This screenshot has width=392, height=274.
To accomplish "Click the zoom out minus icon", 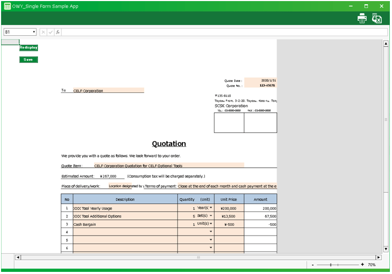I will [313, 265].
